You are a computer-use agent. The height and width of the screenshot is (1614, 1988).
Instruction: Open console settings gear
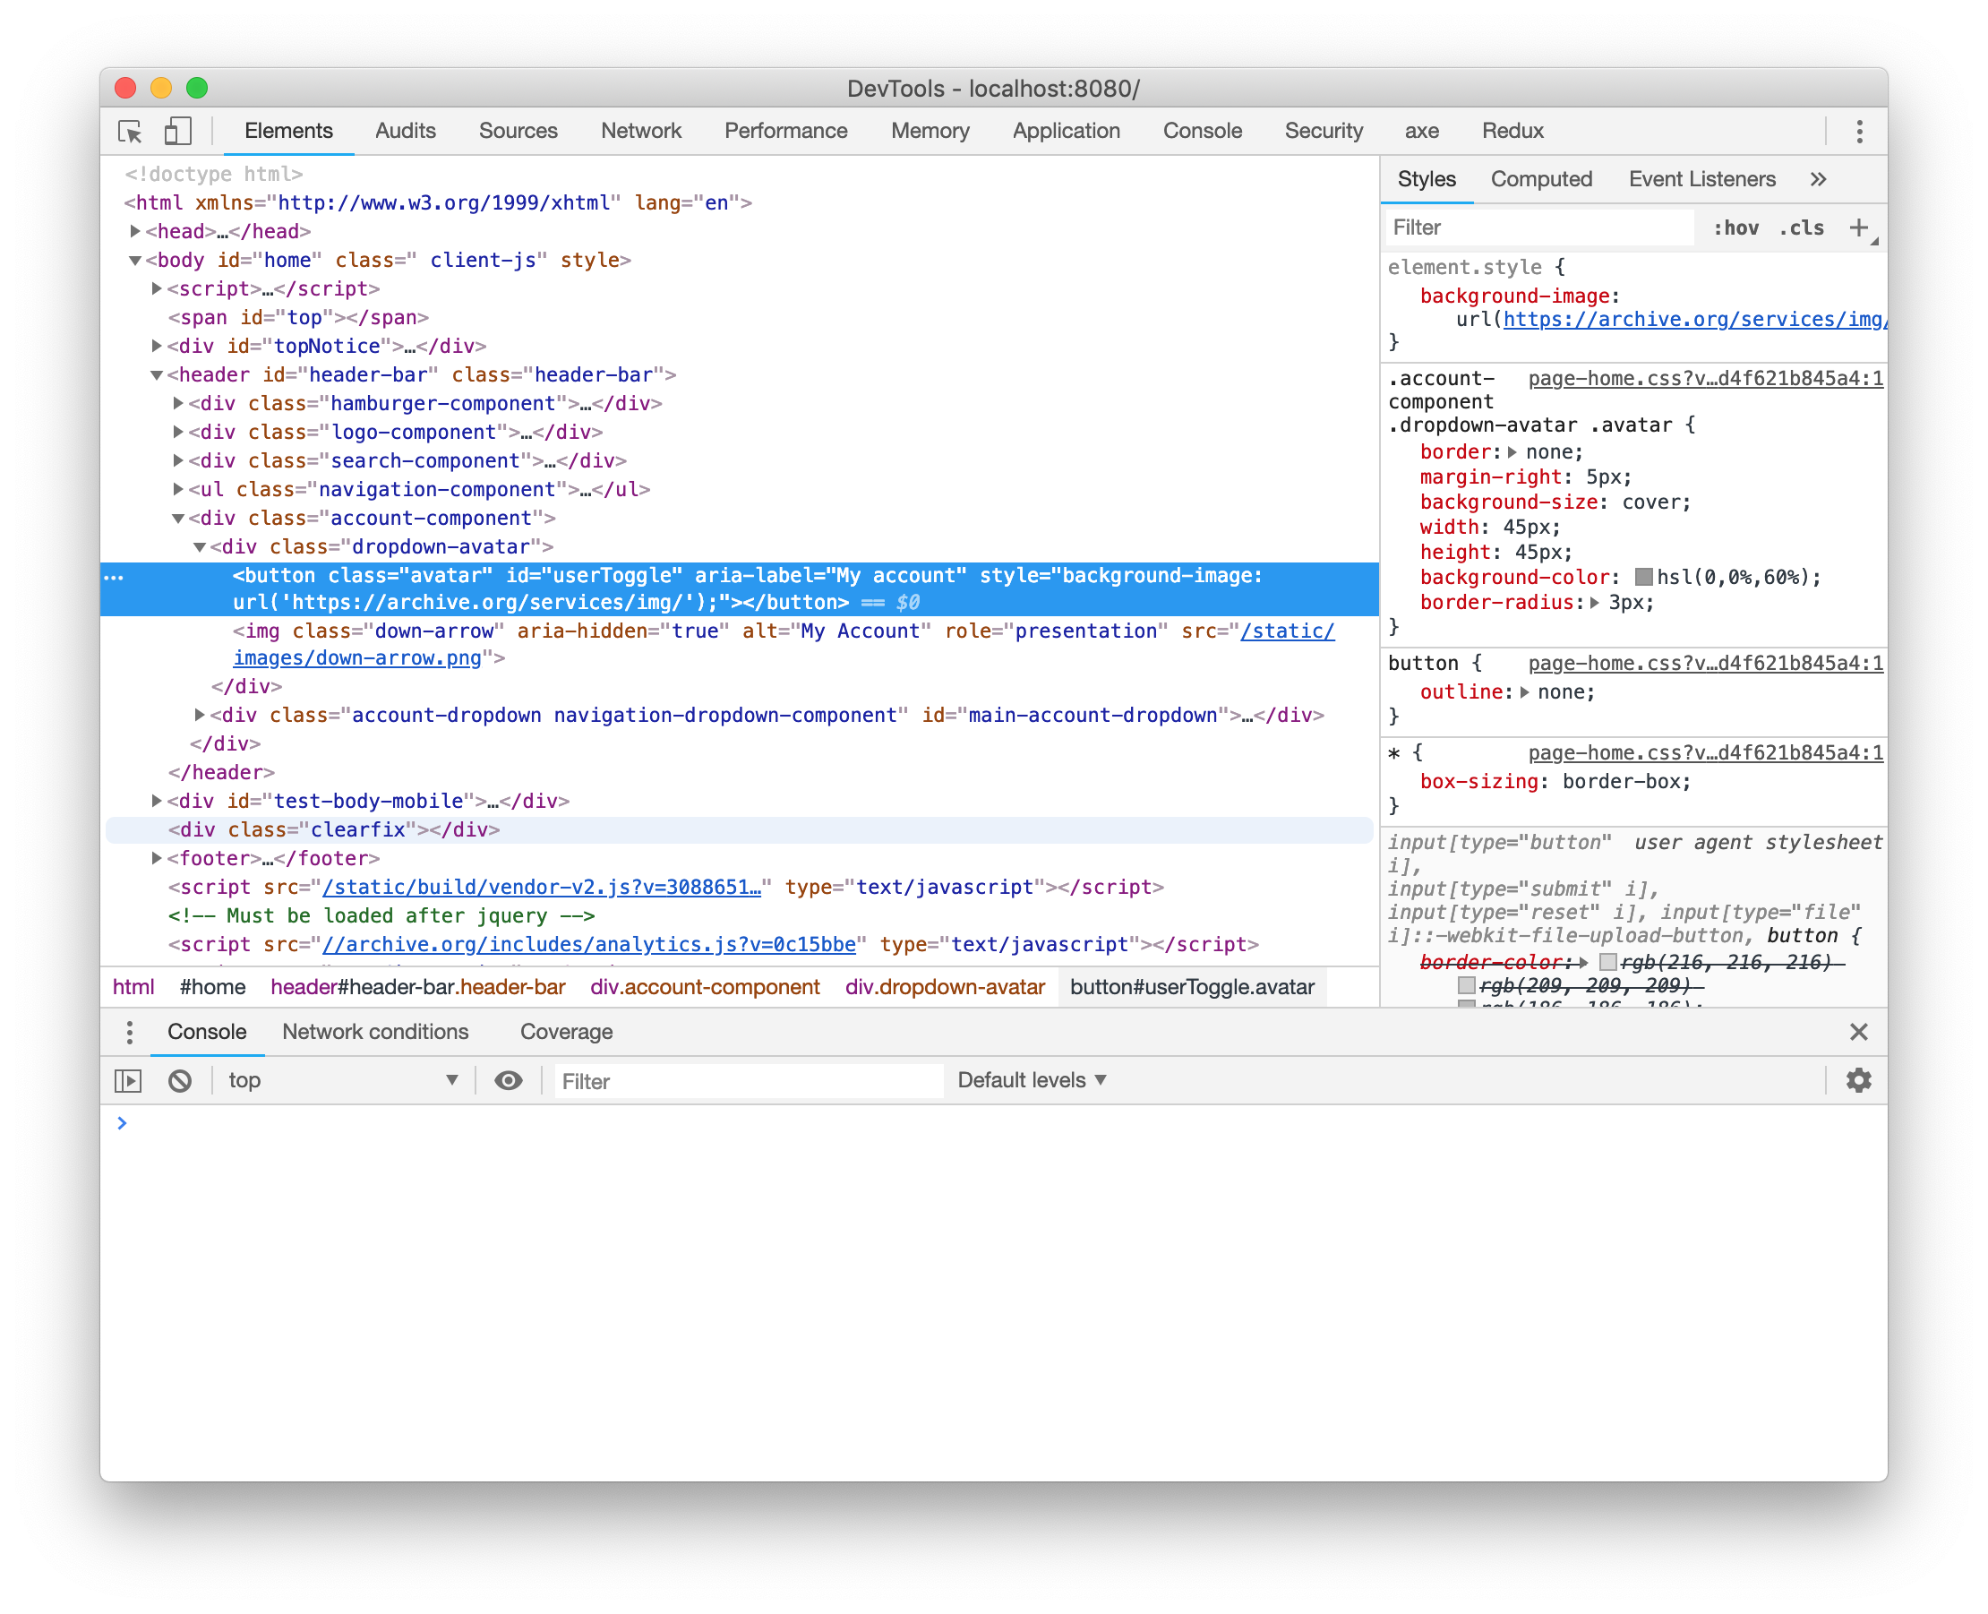tap(1858, 1080)
